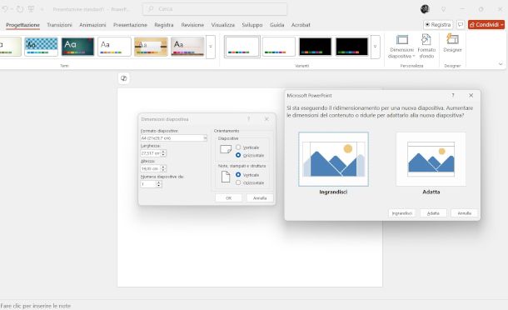Viewport: 508px width, 310px height.
Task: Click the Altezza value field
Action: pyautogui.click(x=151, y=168)
